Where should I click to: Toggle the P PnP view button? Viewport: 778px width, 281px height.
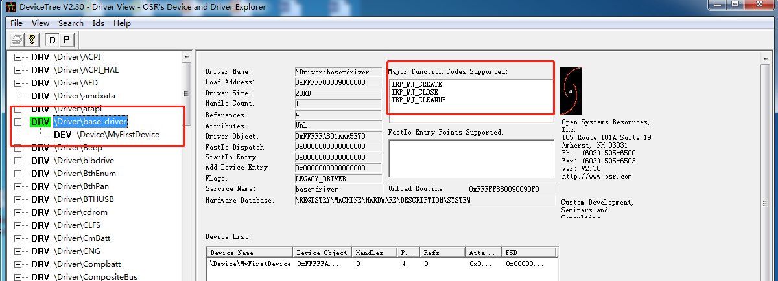(x=66, y=40)
